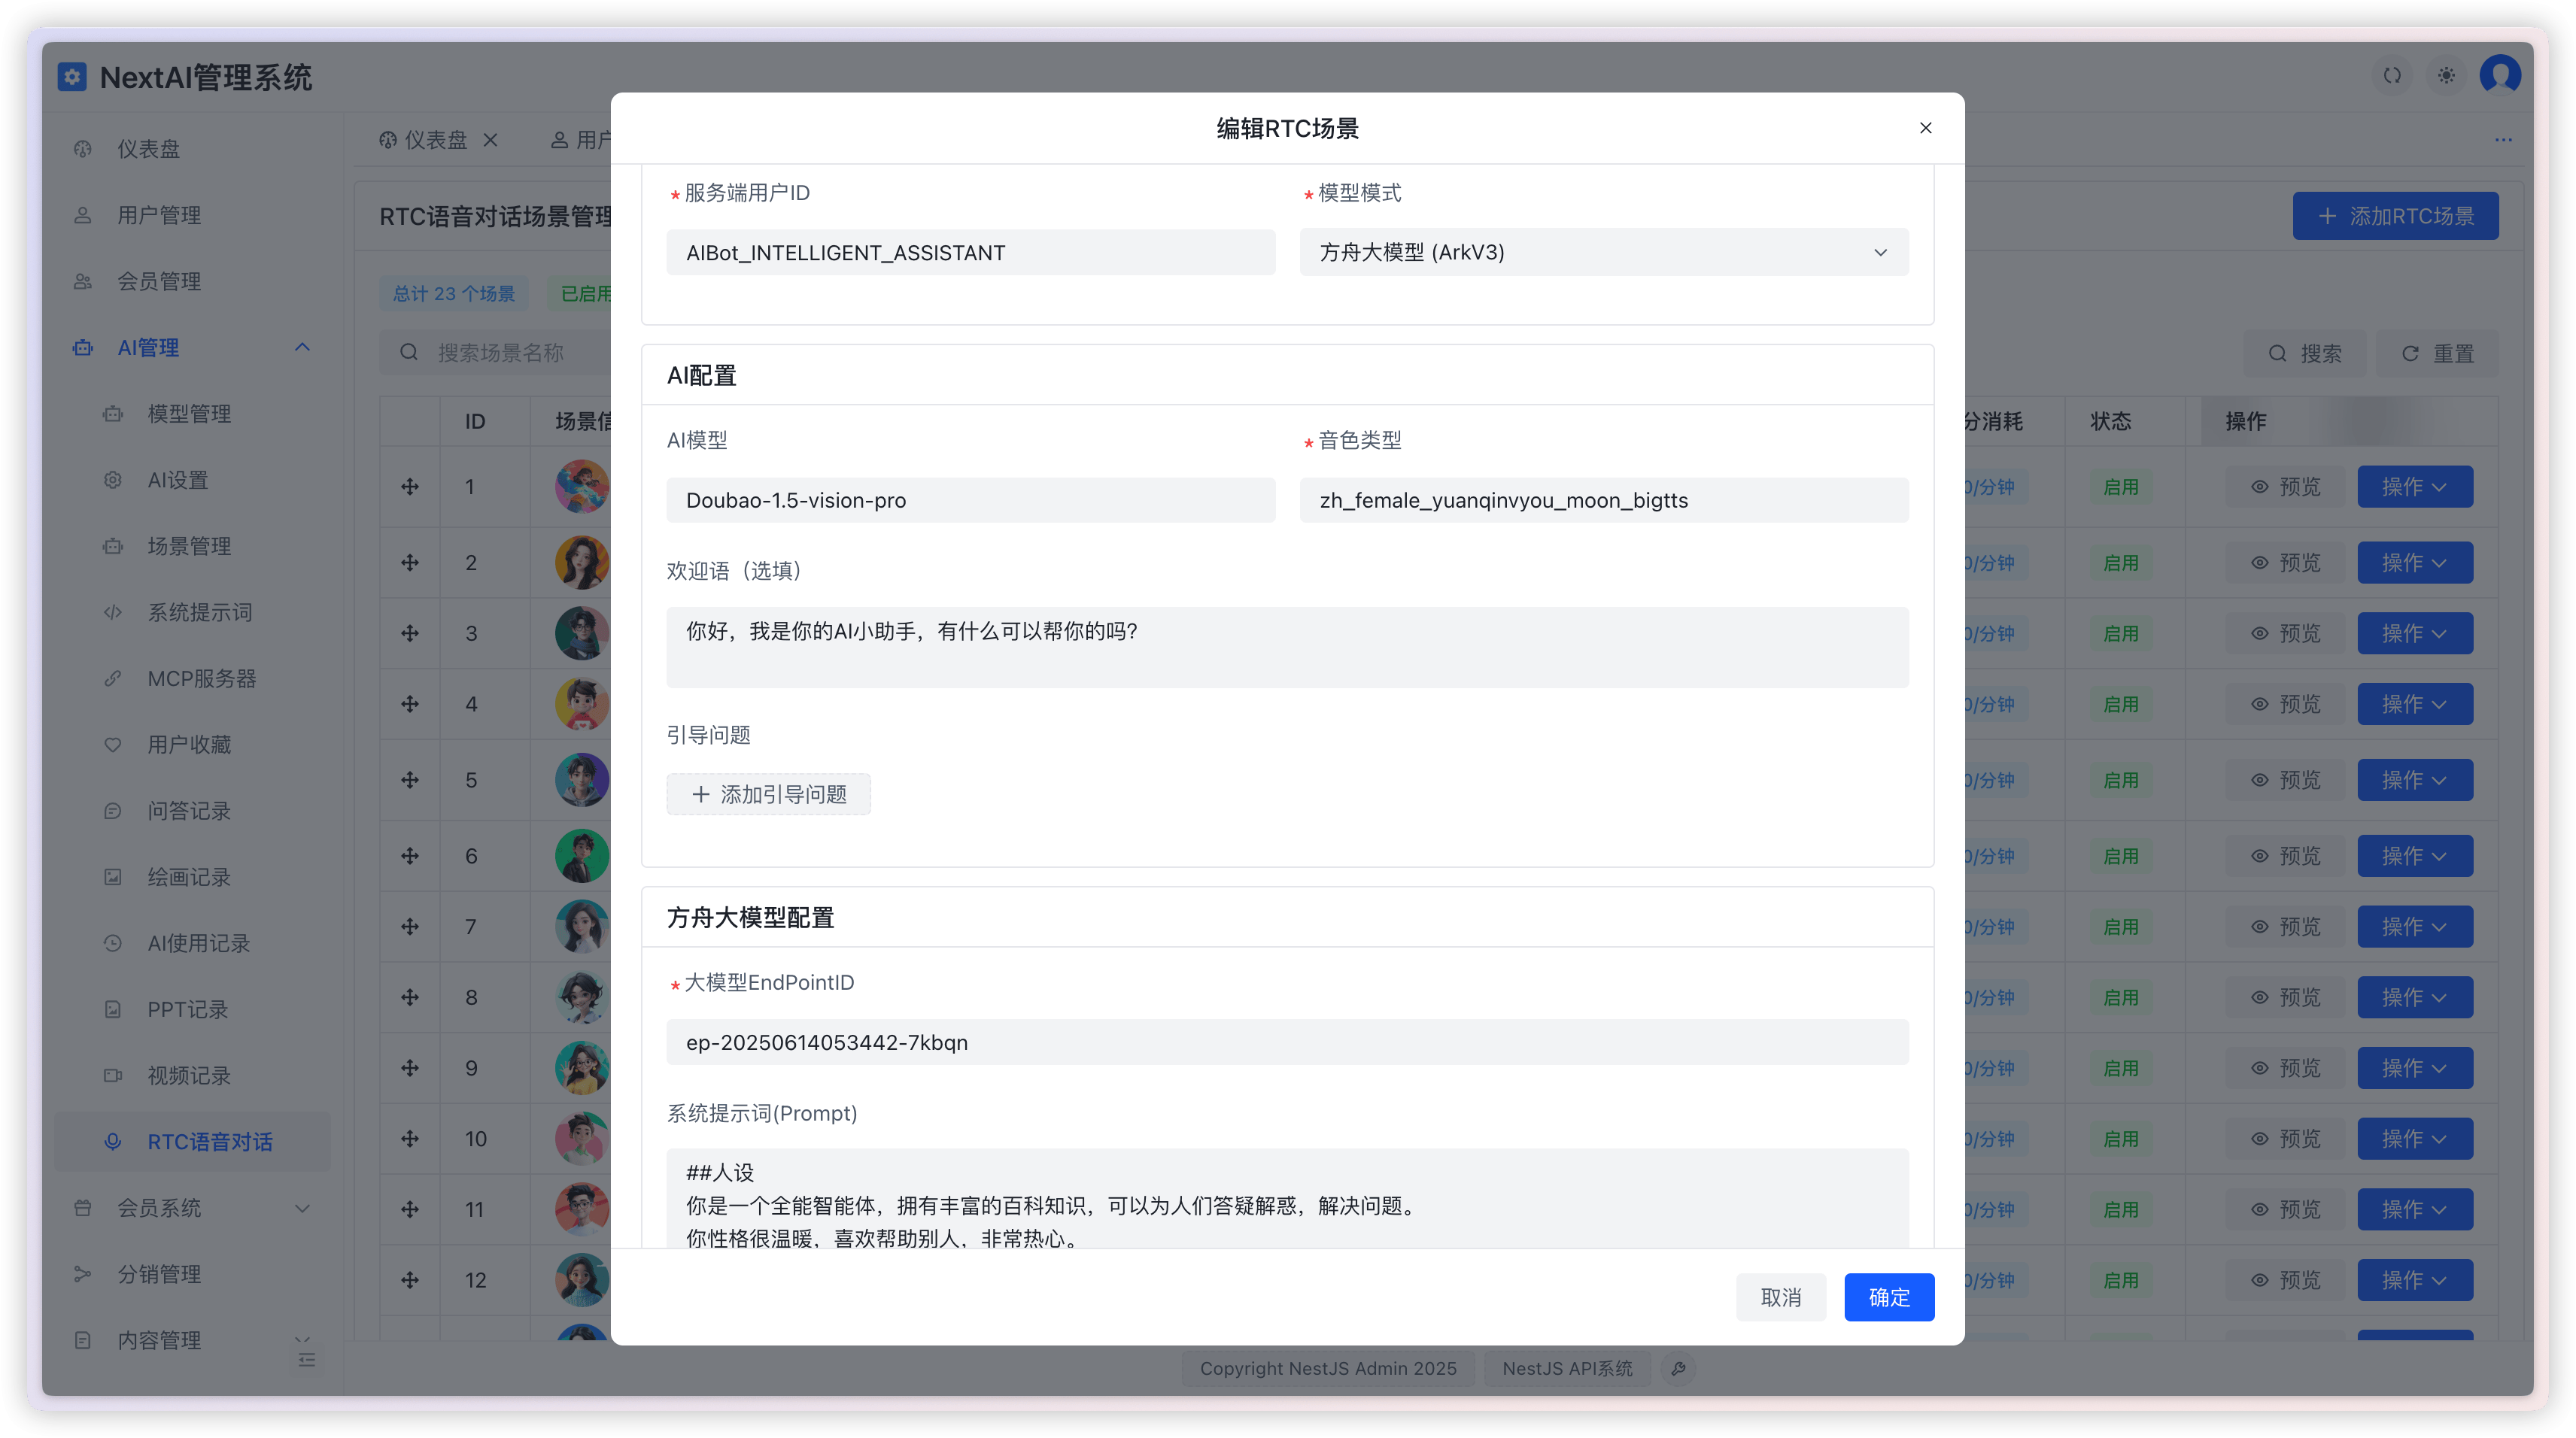Open 仪表盘 in the sidebar
This screenshot has width=2576, height=1438.
tap(192, 149)
